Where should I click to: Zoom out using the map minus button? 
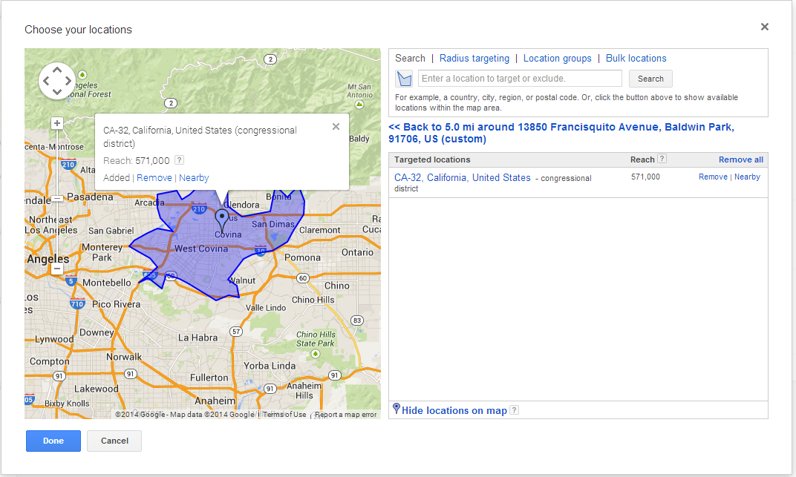57,269
